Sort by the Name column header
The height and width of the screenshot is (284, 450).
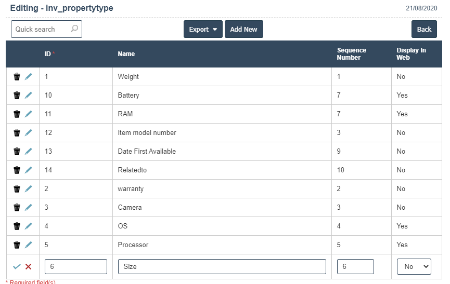pyautogui.click(x=126, y=54)
